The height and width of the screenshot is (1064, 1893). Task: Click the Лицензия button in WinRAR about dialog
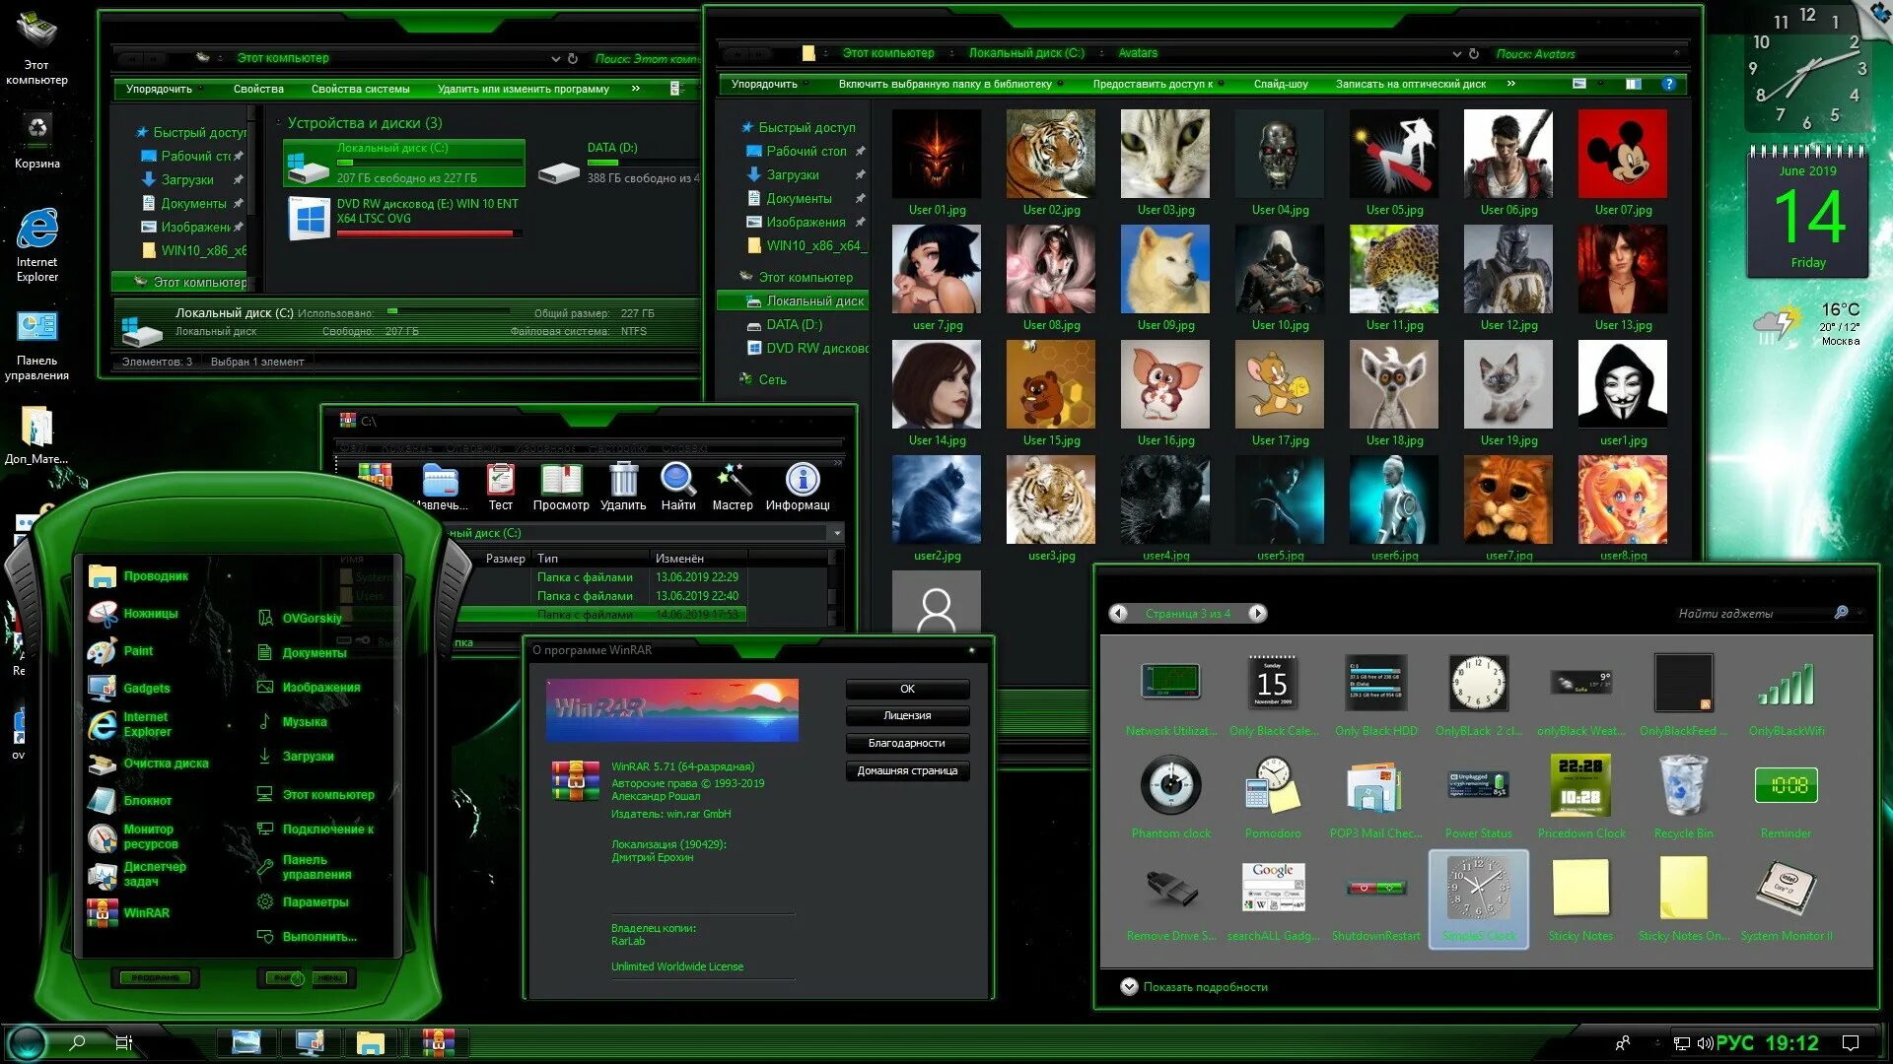click(x=907, y=716)
